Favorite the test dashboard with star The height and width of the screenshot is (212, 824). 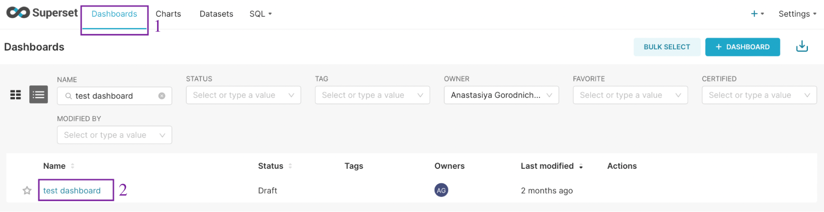[27, 191]
